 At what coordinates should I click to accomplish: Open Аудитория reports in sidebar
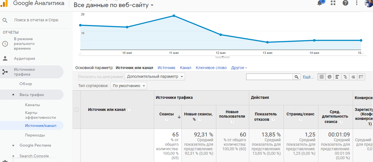point(24,59)
